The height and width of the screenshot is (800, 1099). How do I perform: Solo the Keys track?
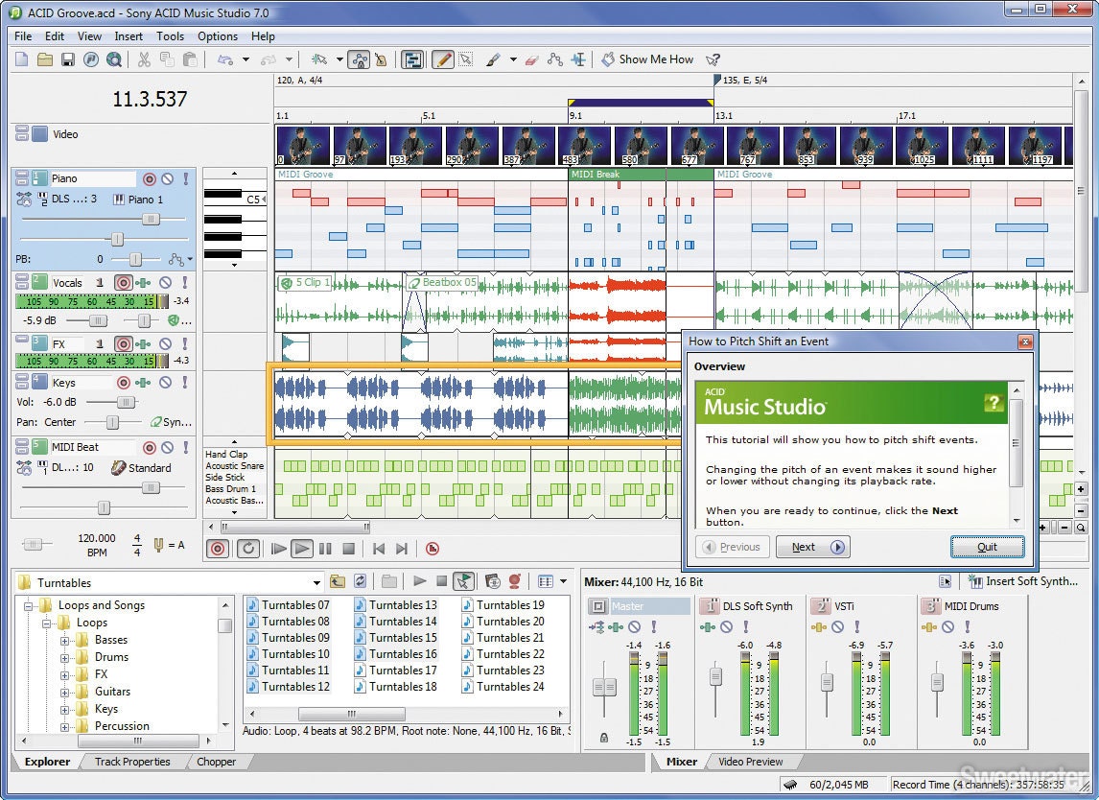[x=184, y=382]
